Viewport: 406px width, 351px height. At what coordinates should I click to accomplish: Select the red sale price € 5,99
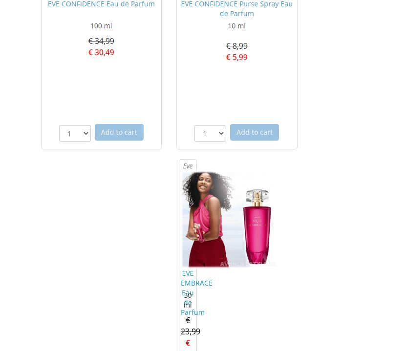click(x=236, y=57)
